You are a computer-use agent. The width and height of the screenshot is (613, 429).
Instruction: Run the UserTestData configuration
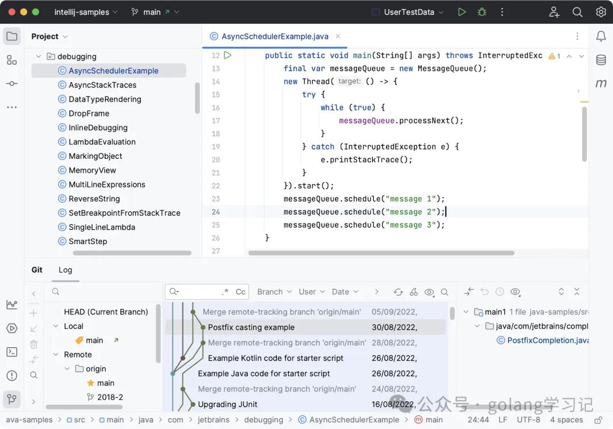click(462, 12)
